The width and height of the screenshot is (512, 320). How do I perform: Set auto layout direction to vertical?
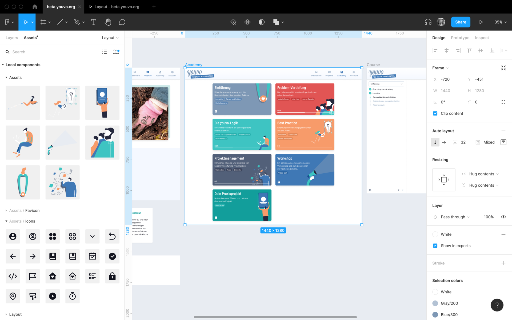[x=435, y=142]
